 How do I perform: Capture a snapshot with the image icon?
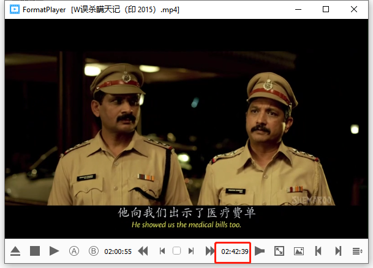(299, 251)
